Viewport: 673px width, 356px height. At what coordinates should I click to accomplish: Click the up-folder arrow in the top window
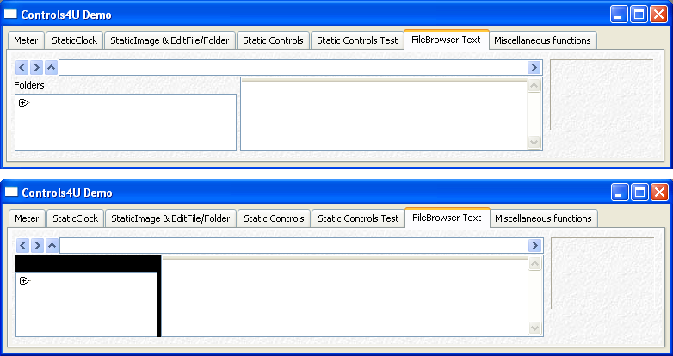click(x=52, y=67)
